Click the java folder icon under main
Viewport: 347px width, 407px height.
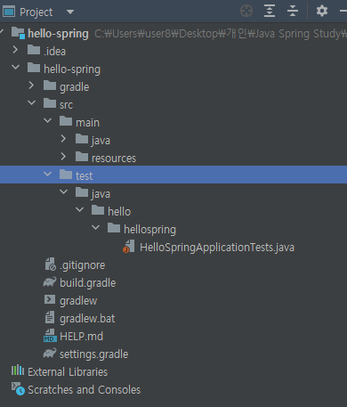coord(82,139)
